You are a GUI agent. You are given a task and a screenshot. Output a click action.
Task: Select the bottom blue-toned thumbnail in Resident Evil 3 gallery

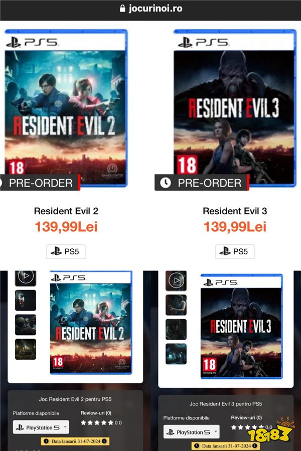click(x=176, y=354)
